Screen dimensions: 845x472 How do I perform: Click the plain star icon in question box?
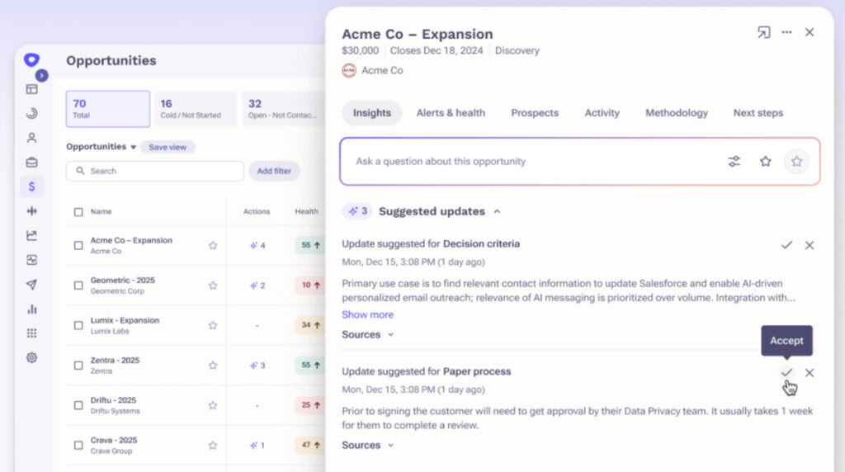(x=765, y=161)
